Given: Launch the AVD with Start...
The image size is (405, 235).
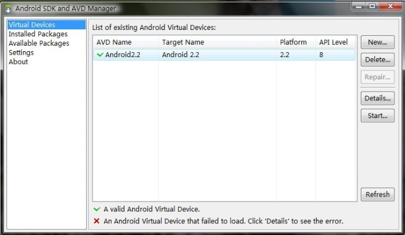Looking at the screenshot, I should tap(377, 116).
